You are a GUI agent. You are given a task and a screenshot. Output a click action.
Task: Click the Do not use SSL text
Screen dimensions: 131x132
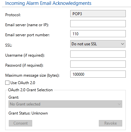point(84,44)
